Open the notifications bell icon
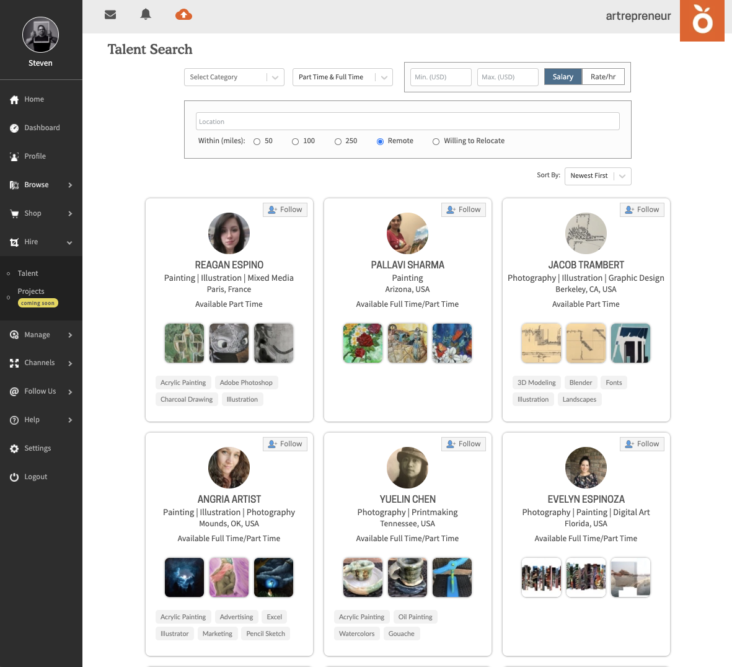The height and width of the screenshot is (667, 732). [146, 14]
